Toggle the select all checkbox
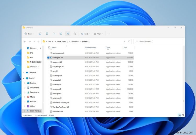 click(49, 47)
